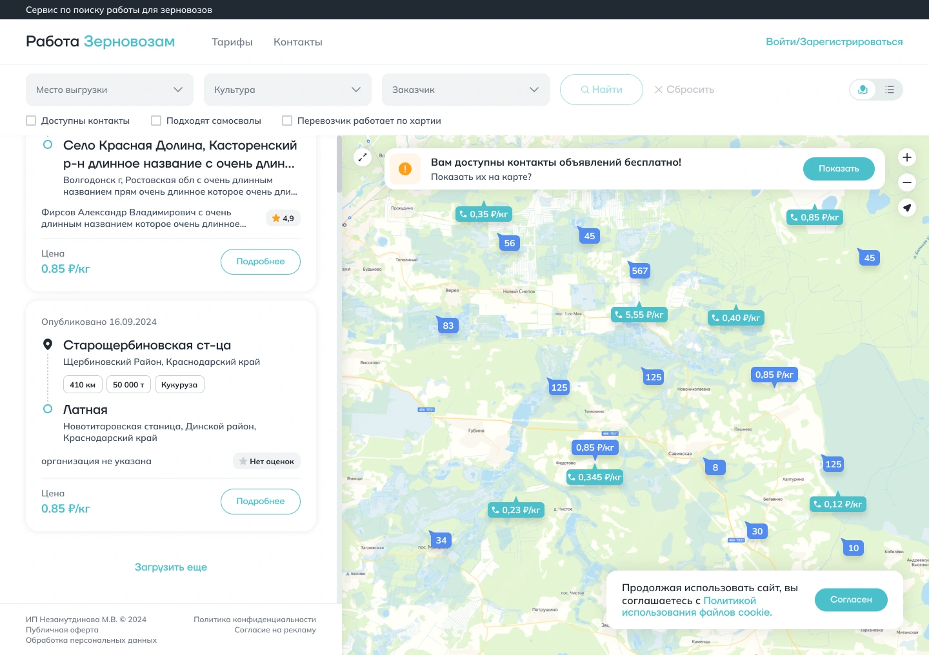Screen dimensions: 929x655
Task: Click the 4,9 star rating badge
Action: (283, 219)
